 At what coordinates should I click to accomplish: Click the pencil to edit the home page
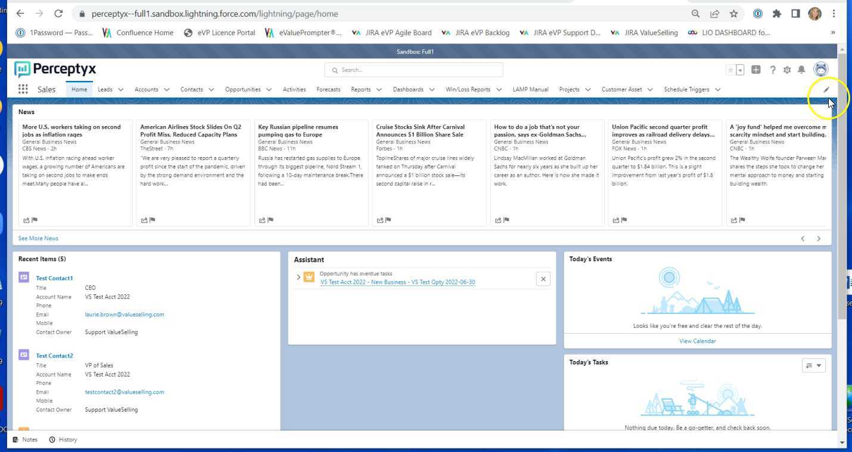click(826, 89)
